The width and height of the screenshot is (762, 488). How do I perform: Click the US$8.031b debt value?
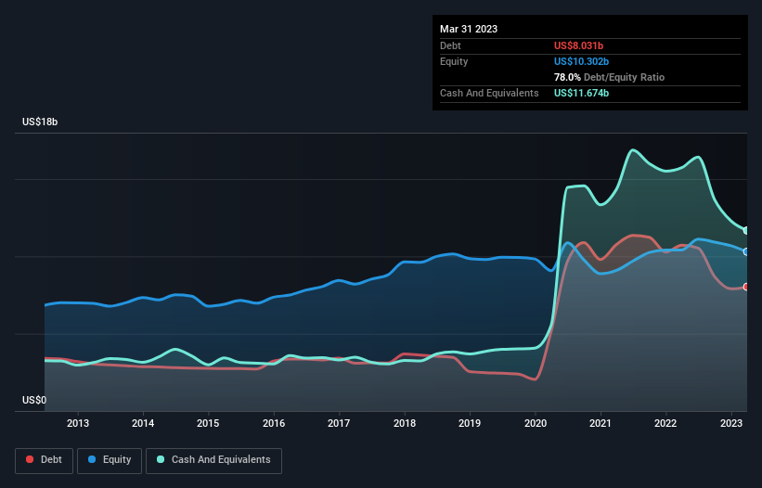[578, 45]
